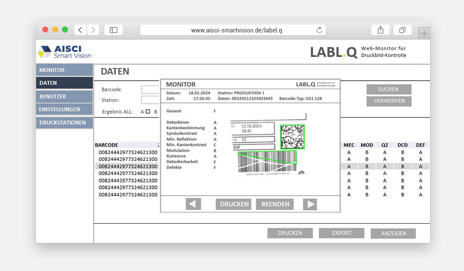Go to DRUCKSTATIONEN in the sidebar
464x271 pixels.
tap(65, 122)
